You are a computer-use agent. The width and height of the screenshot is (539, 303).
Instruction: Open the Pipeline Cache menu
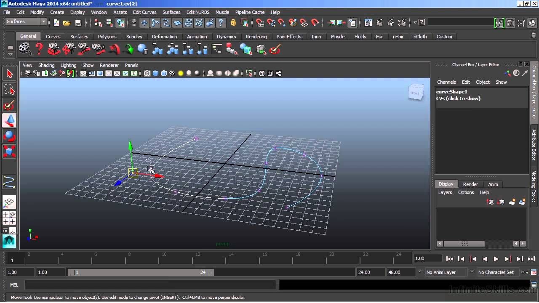click(x=250, y=12)
